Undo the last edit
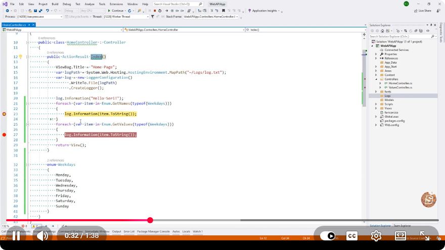 (48, 11)
